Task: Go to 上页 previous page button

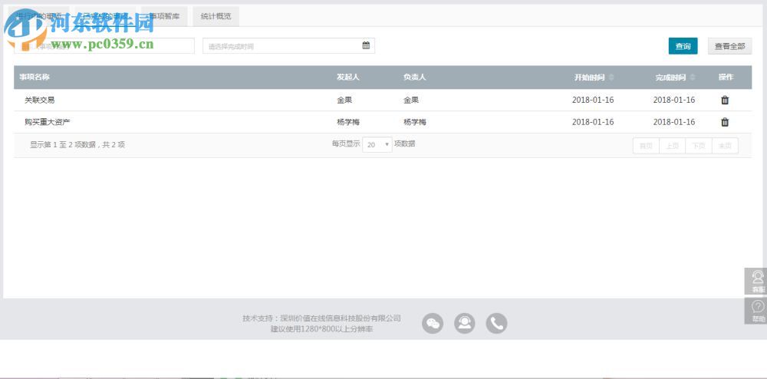Action: (673, 146)
